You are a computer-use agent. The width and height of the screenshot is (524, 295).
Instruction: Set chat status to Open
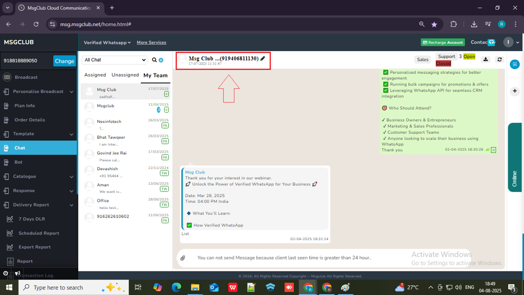point(469,56)
